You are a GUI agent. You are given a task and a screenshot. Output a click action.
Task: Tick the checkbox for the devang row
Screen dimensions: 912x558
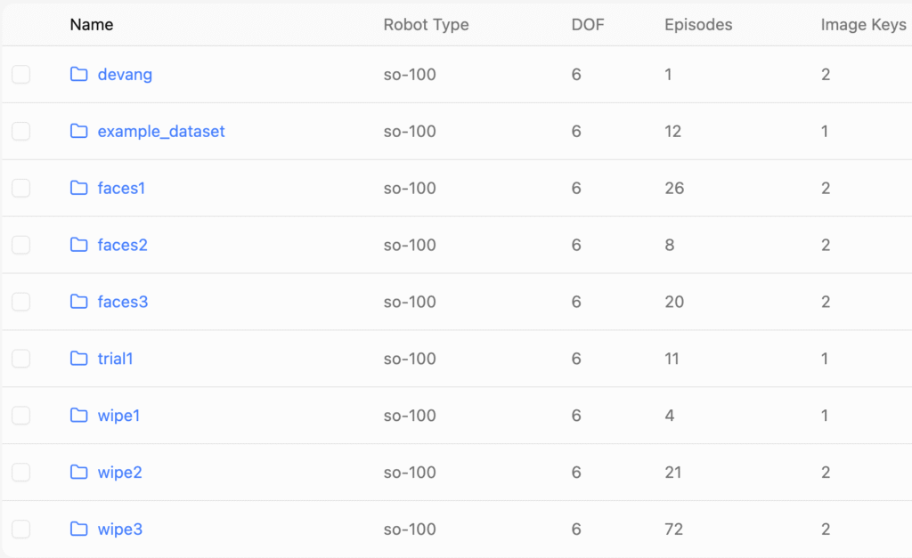point(20,75)
